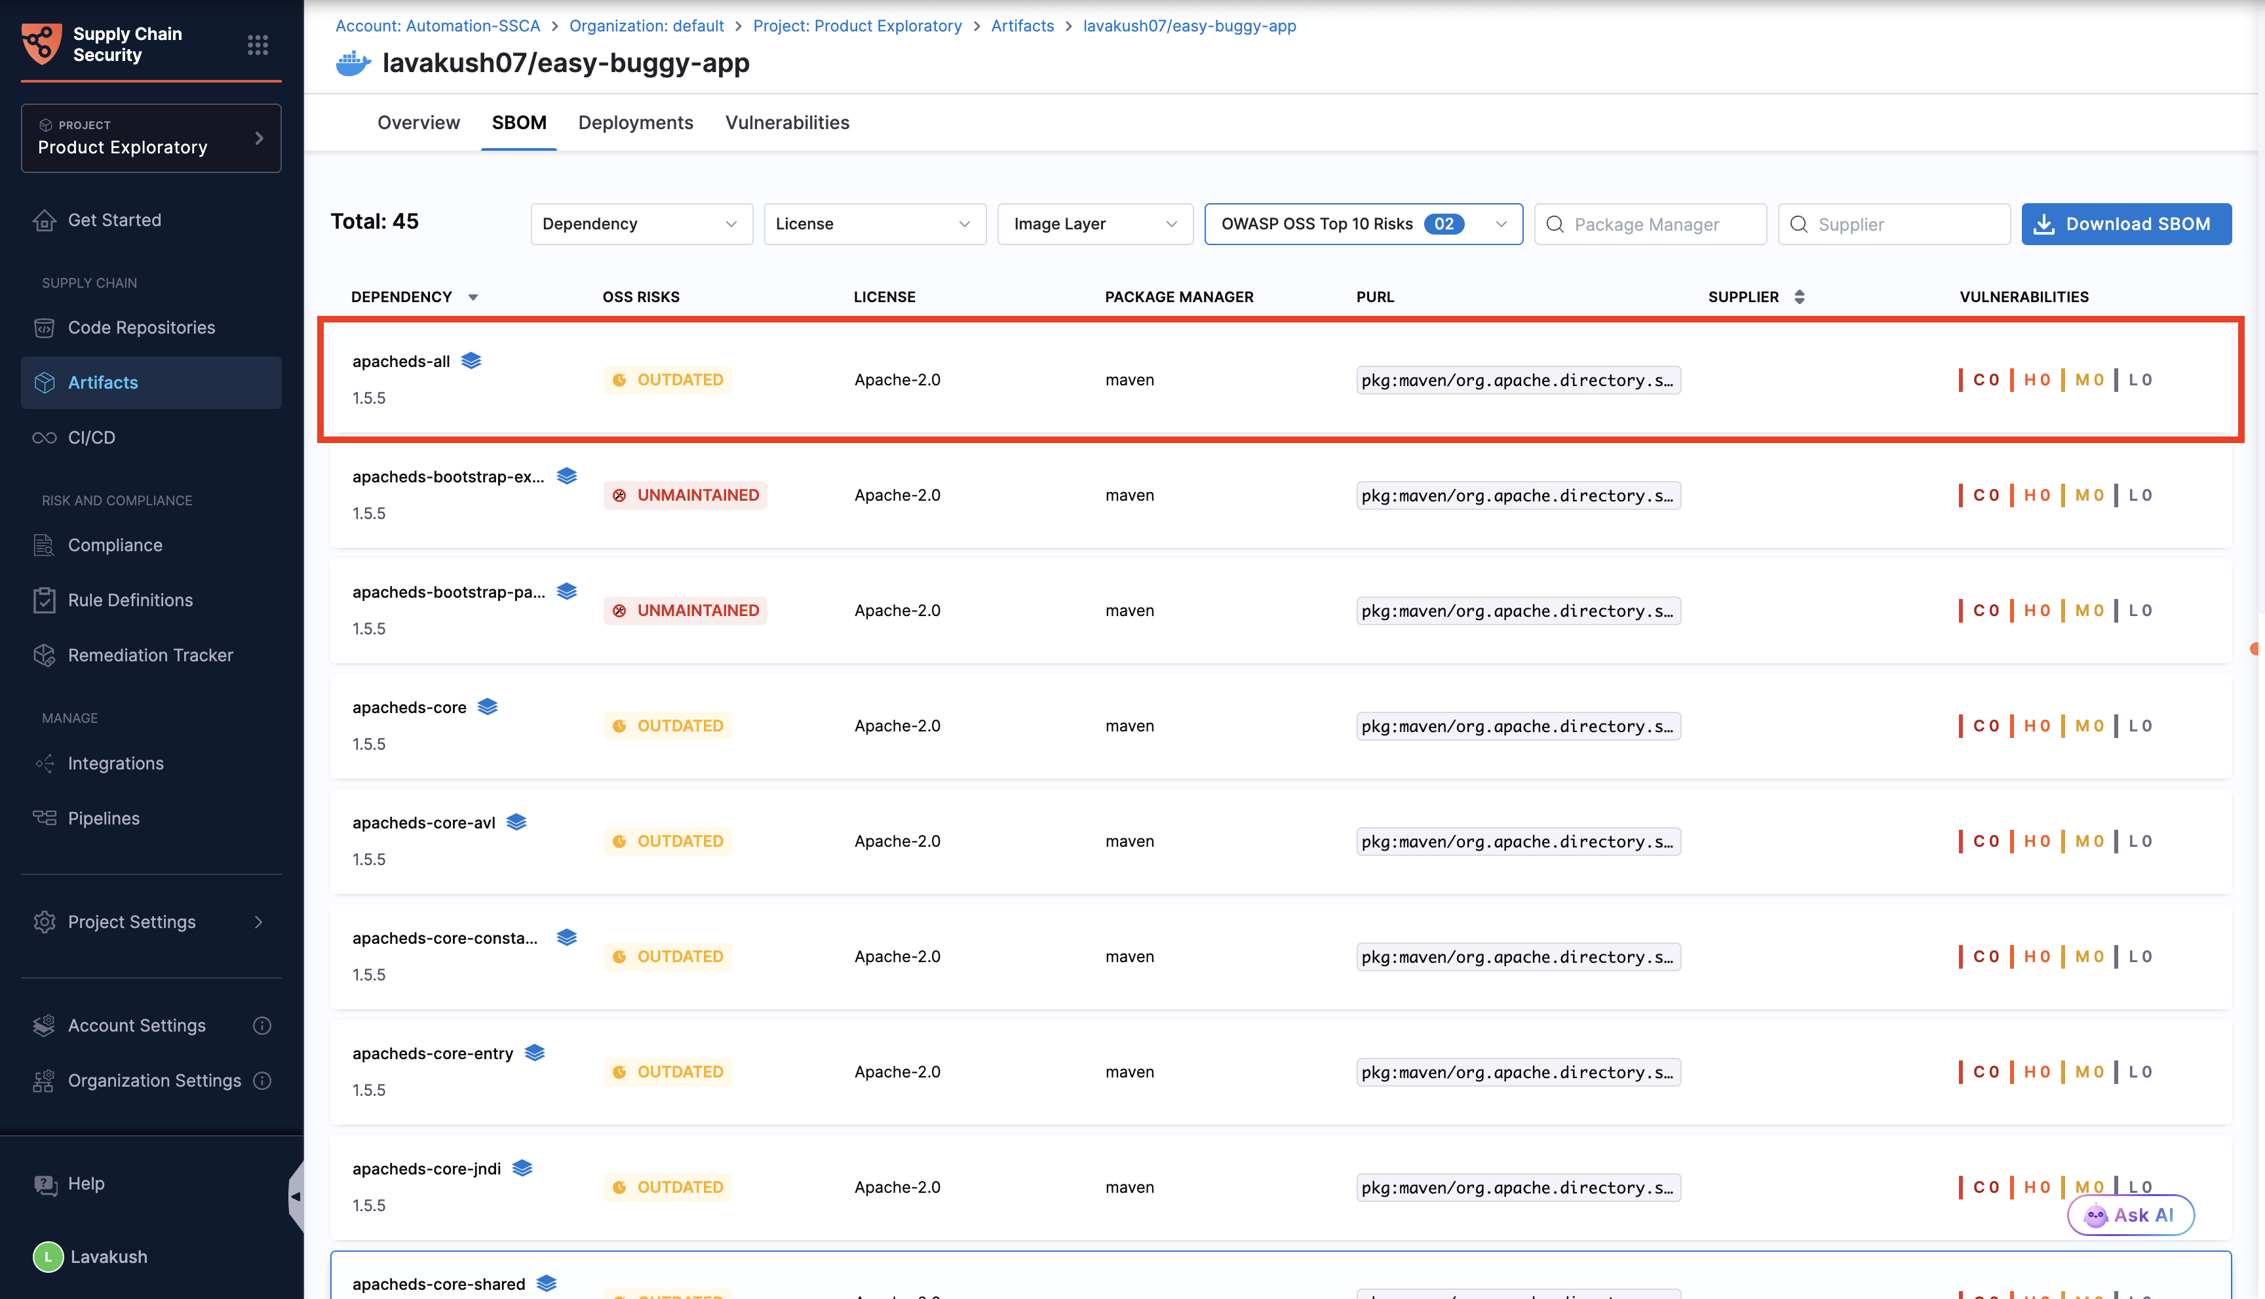Image resolution: width=2265 pixels, height=1299 pixels.
Task: Click the layers icon beside apacheds-all
Action: (471, 360)
